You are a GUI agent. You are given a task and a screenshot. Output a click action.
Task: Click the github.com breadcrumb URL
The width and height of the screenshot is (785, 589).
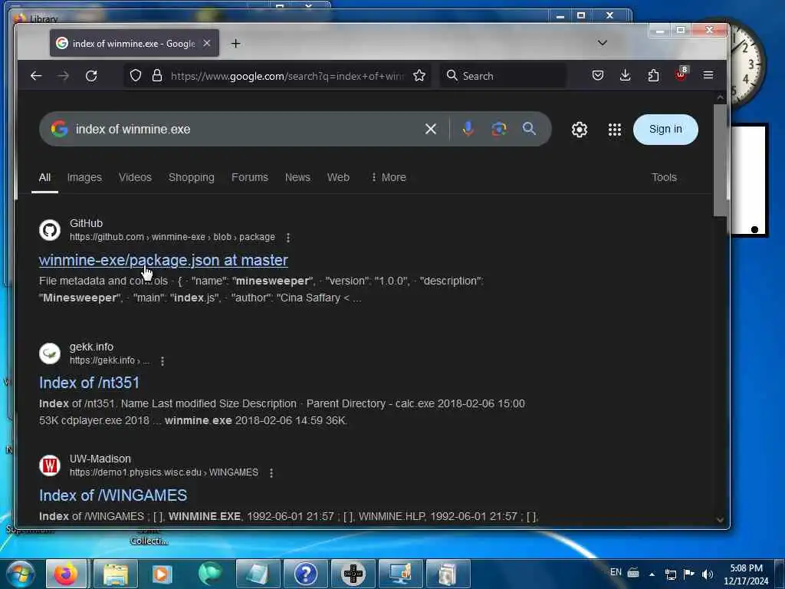tap(172, 237)
